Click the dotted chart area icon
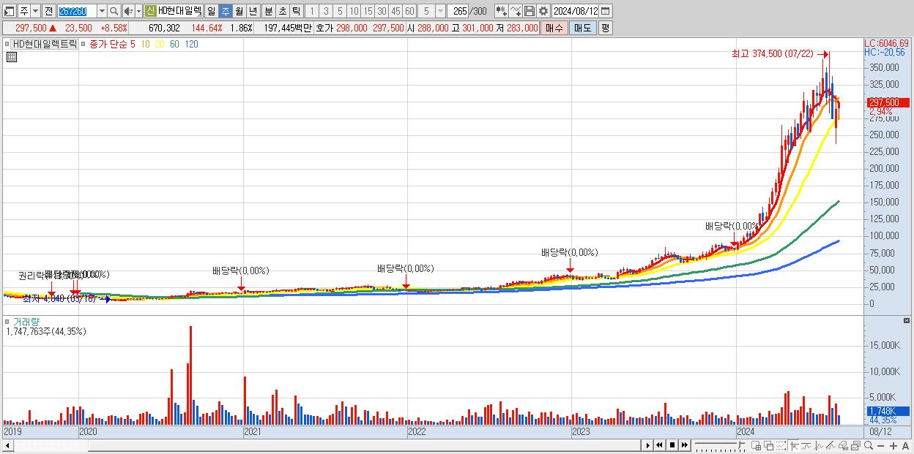Viewport: 914px width, 454px height. 781,446
